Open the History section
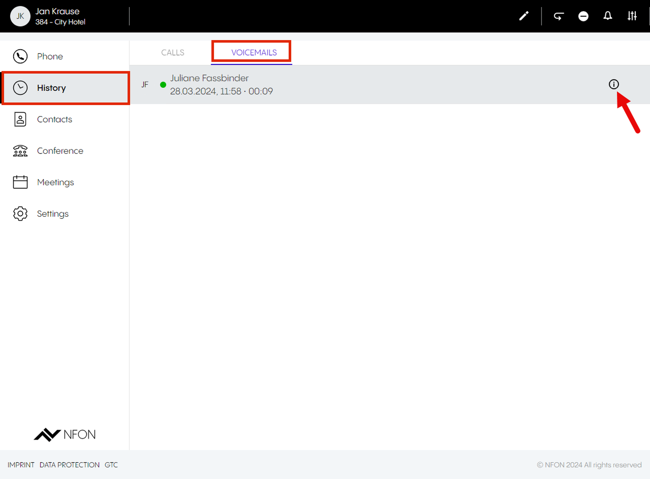This screenshot has height=479, width=650. [x=51, y=88]
